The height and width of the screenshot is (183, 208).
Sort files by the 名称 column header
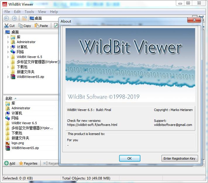(9, 99)
